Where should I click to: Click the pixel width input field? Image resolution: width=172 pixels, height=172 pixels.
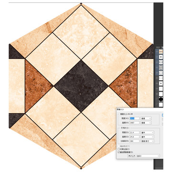coord(135,118)
